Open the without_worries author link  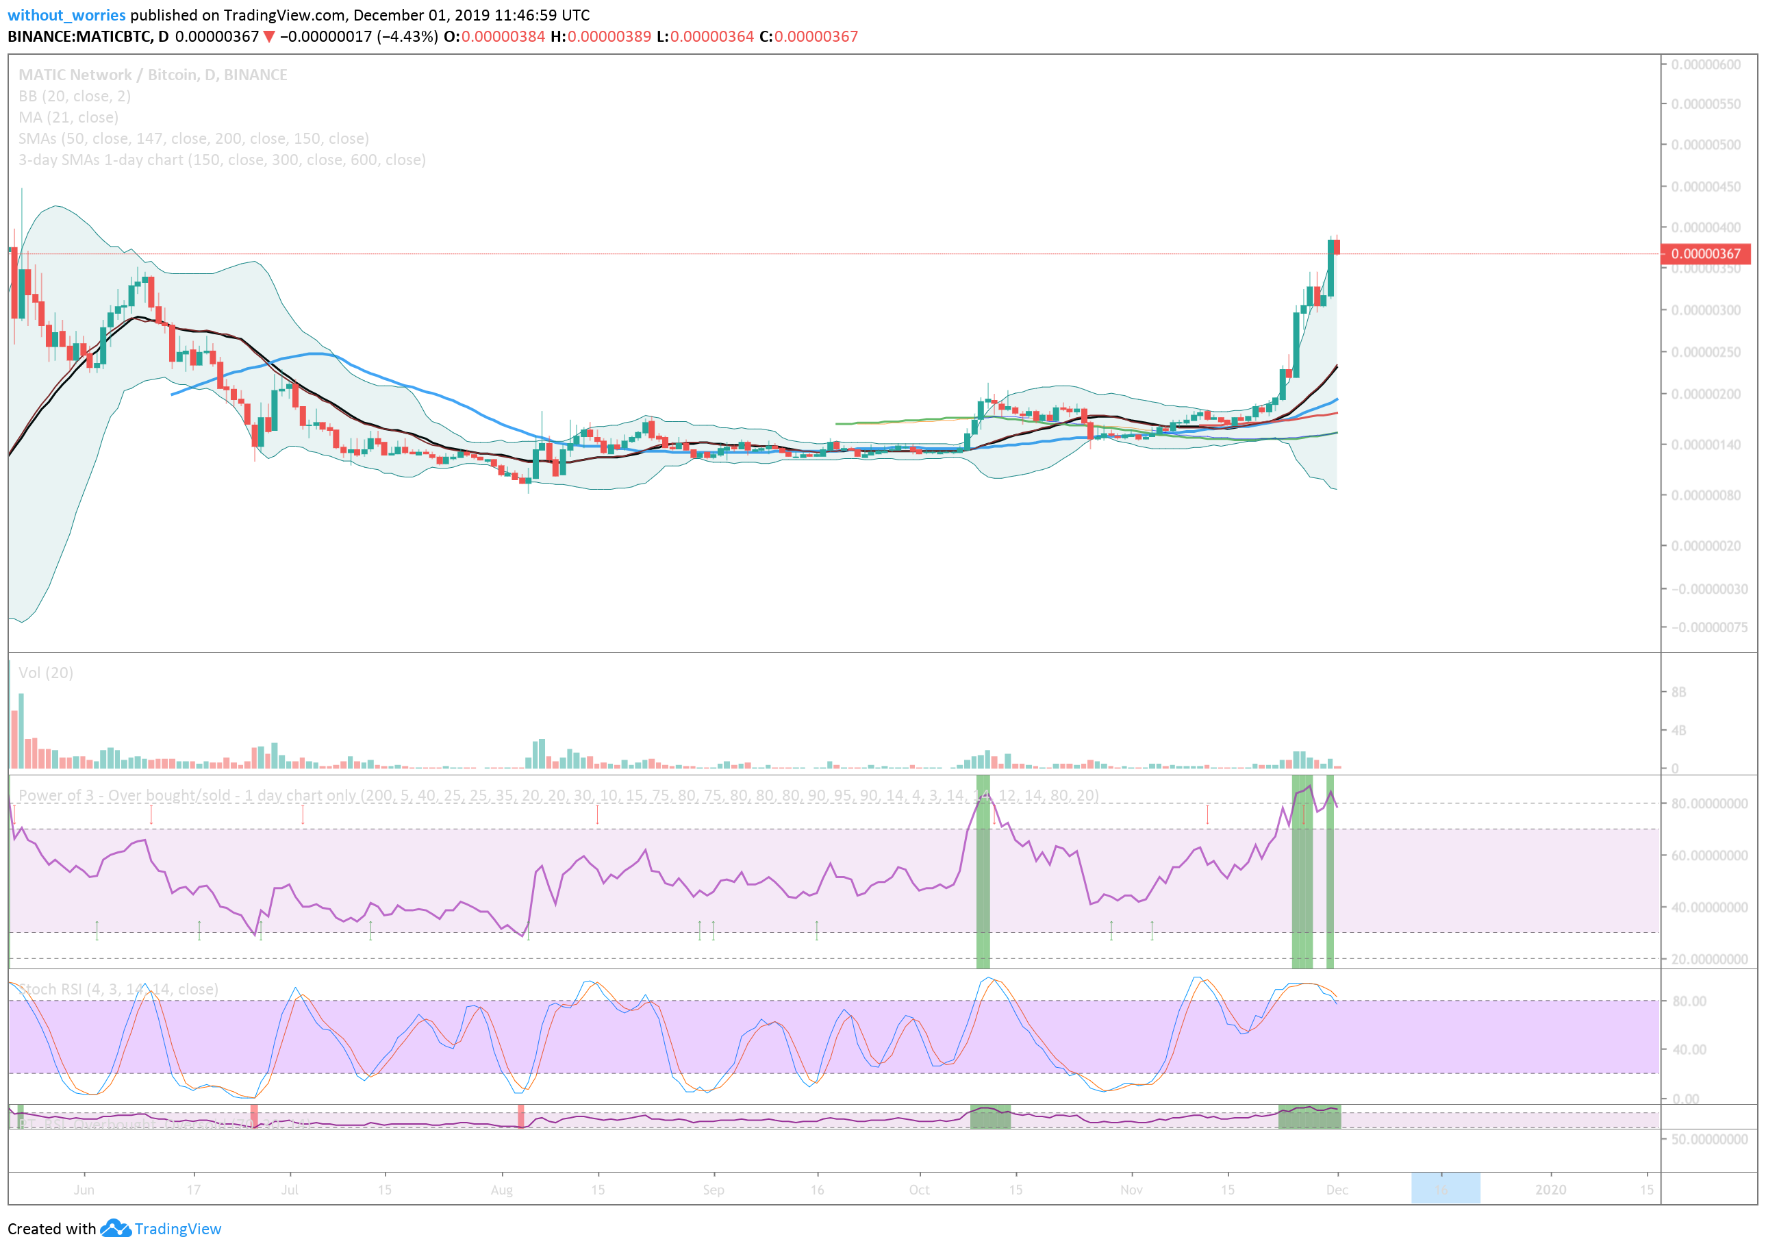(x=66, y=14)
